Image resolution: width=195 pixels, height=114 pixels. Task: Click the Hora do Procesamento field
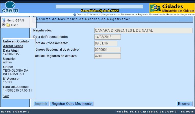[106, 43]
